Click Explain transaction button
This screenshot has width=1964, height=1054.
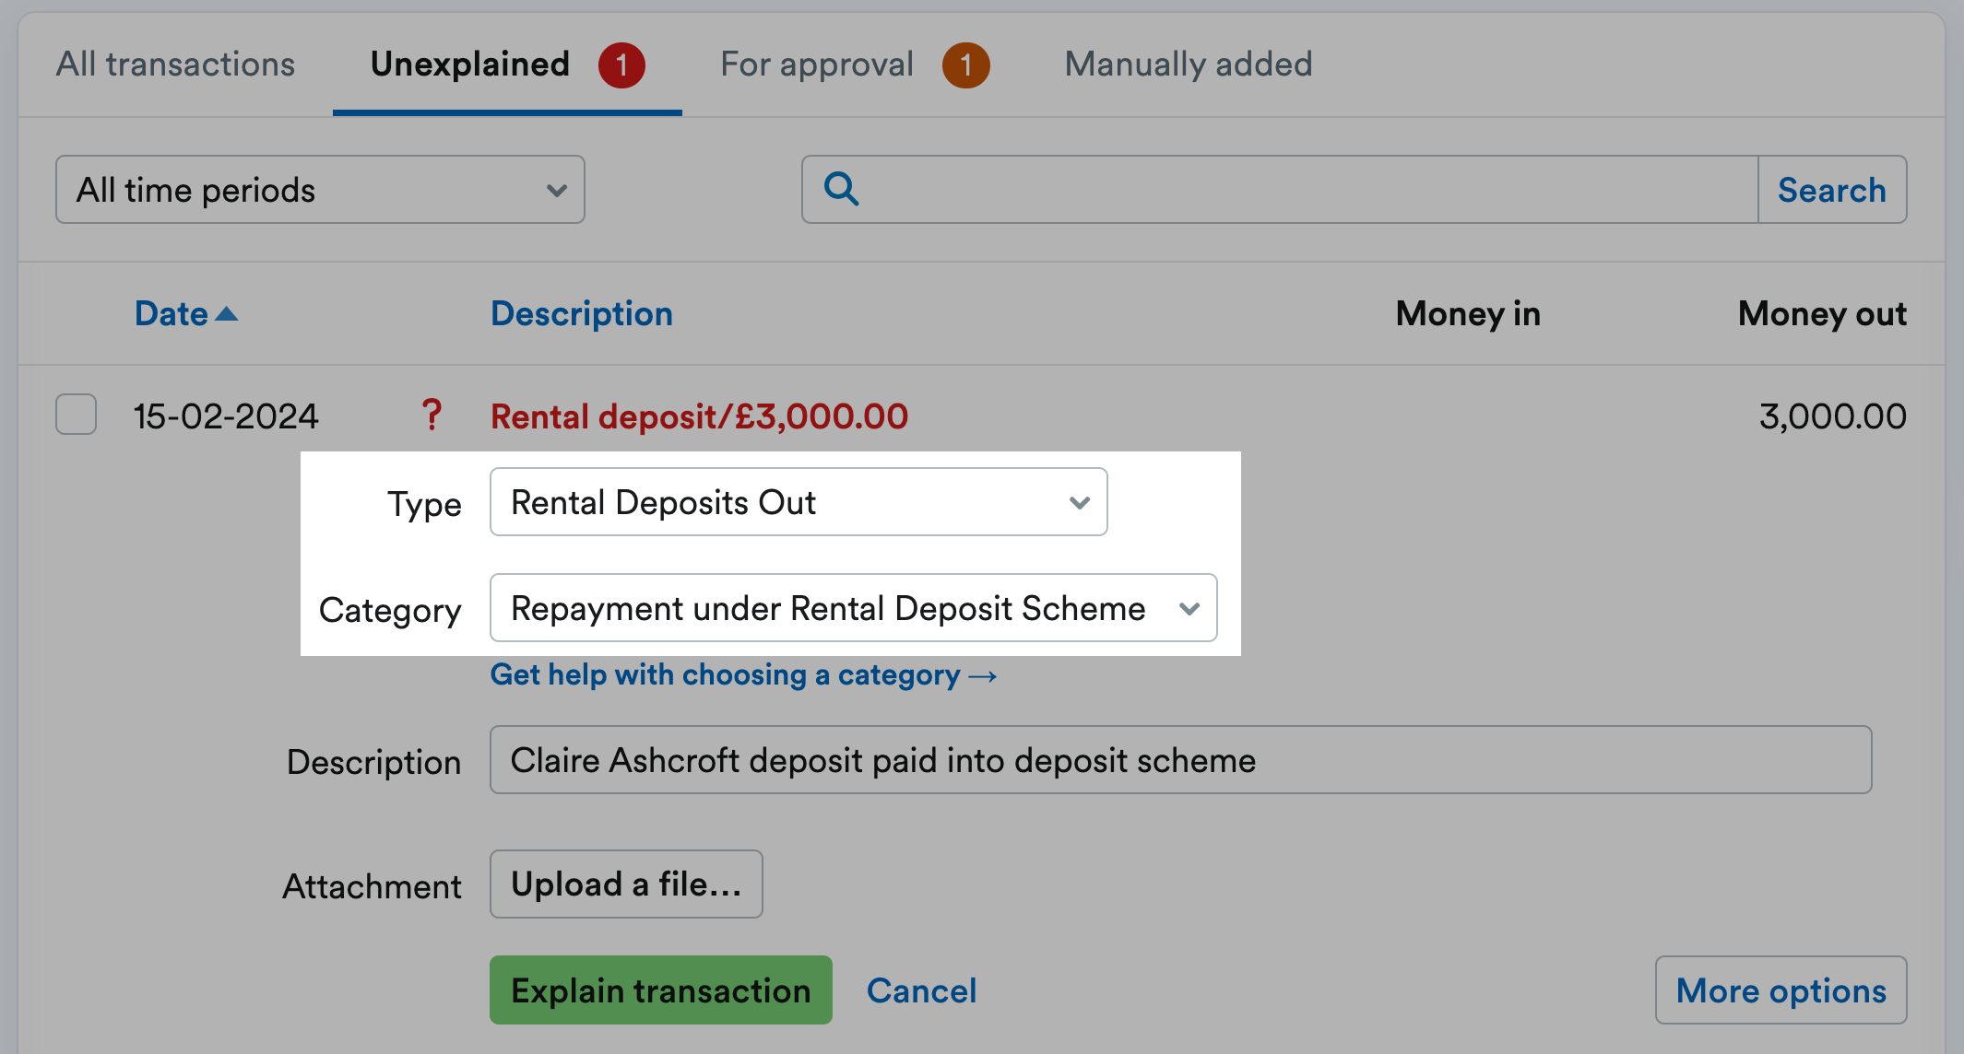[x=661, y=990]
